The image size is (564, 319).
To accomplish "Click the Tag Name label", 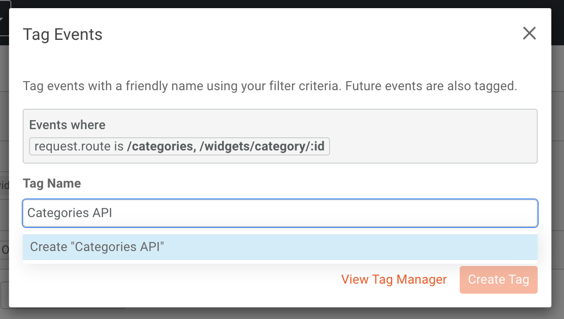I will point(52,184).
